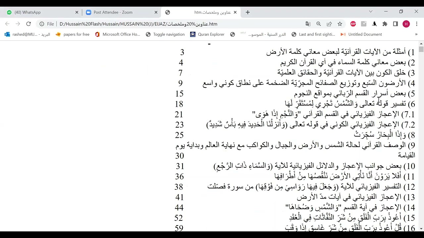Open the Microsoft Office Ho... bookmark
Image resolution: width=424 pixels, height=238 pixels.
[118, 34]
